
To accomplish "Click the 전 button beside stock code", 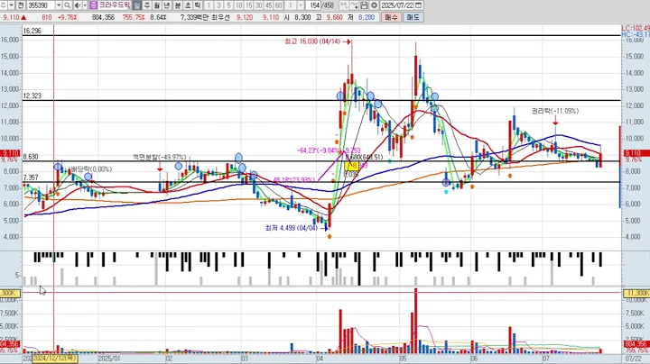I will click(21, 5).
